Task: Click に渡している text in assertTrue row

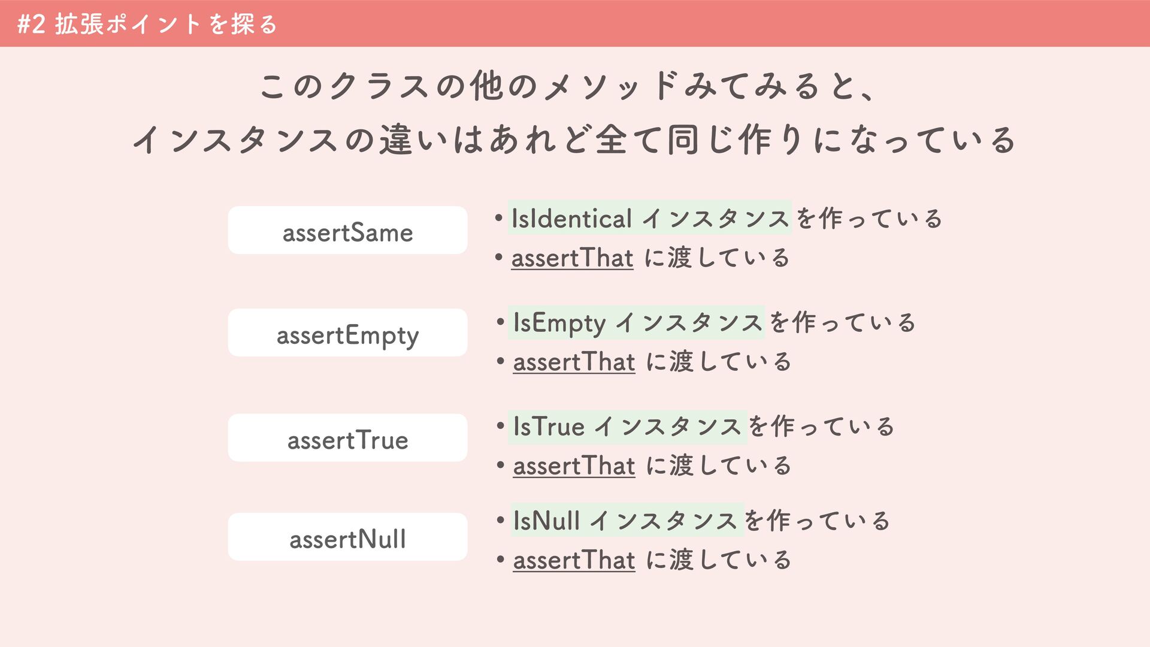Action: (719, 465)
